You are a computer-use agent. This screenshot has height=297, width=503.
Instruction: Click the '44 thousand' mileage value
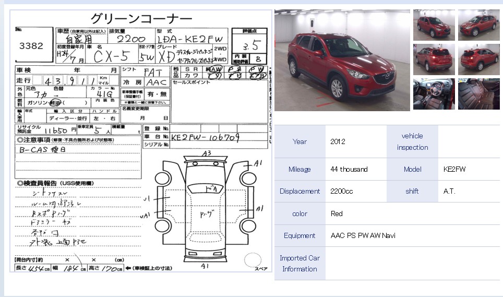349,169
